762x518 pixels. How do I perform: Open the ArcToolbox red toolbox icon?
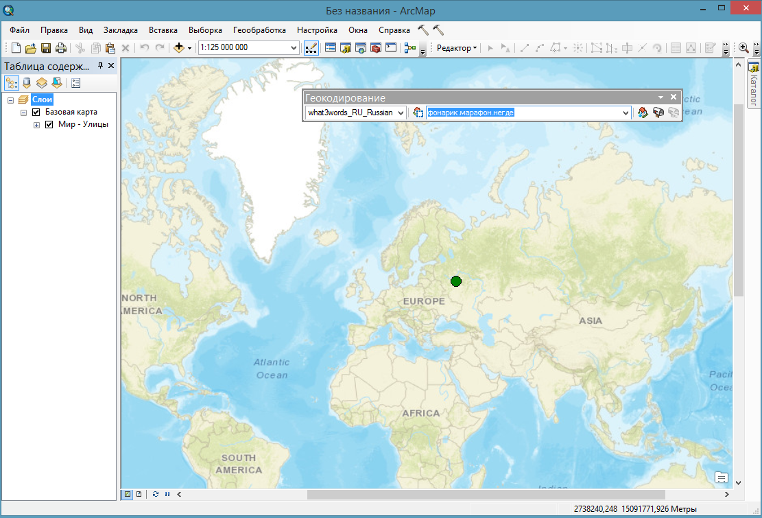(x=375, y=48)
